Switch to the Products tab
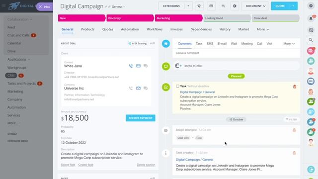The width and height of the screenshot is (318, 179). (88, 29)
